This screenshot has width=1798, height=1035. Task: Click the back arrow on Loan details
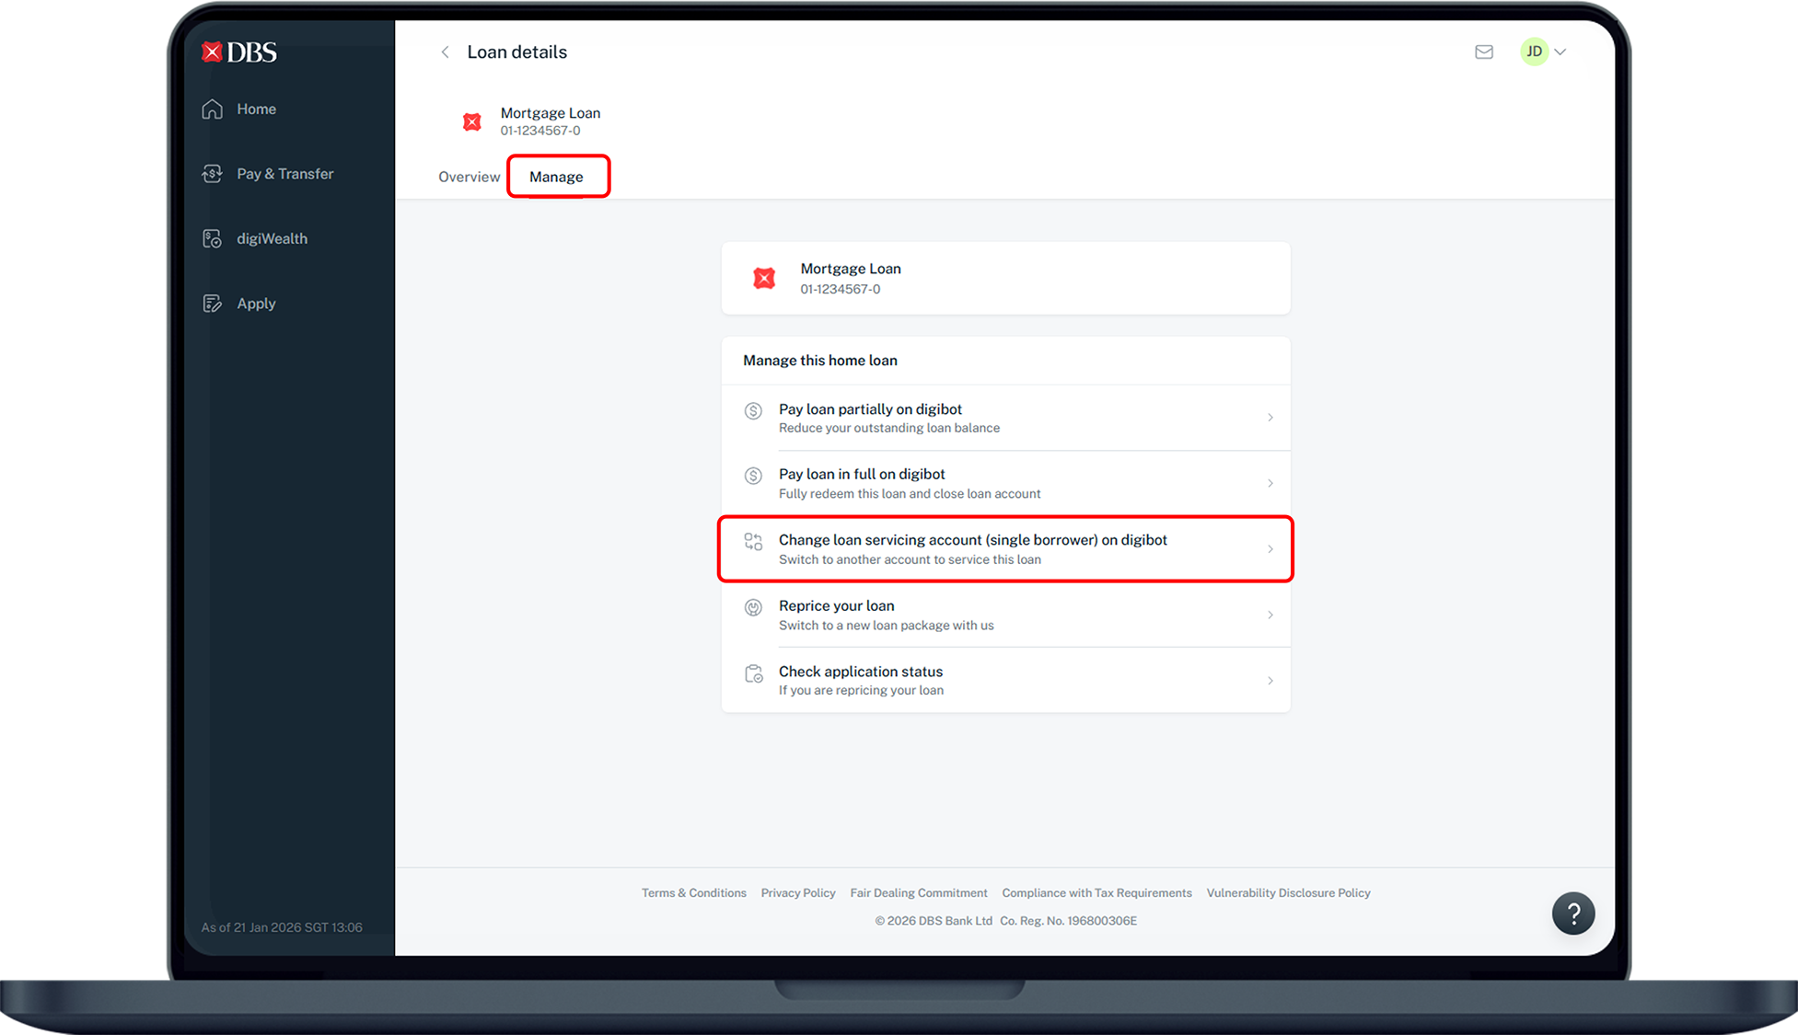coord(445,52)
